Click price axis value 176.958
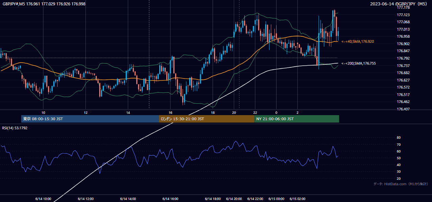 click(x=403, y=36)
